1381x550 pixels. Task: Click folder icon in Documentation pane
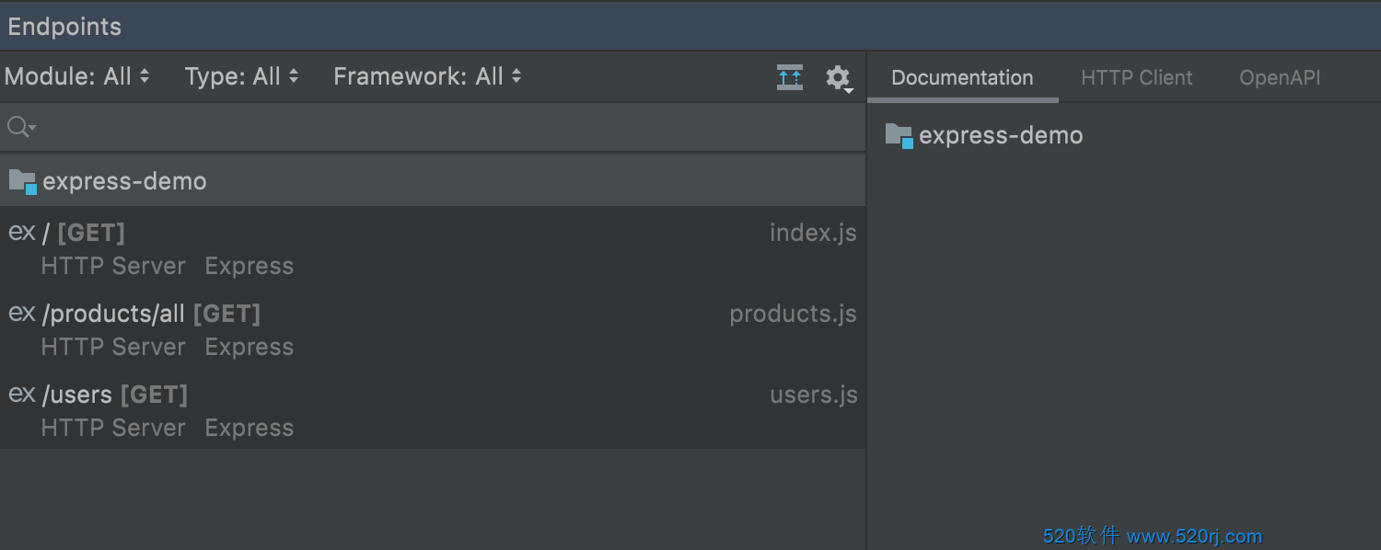point(899,135)
